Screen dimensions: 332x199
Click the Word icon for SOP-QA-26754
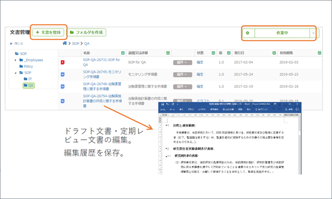[x=63, y=101]
